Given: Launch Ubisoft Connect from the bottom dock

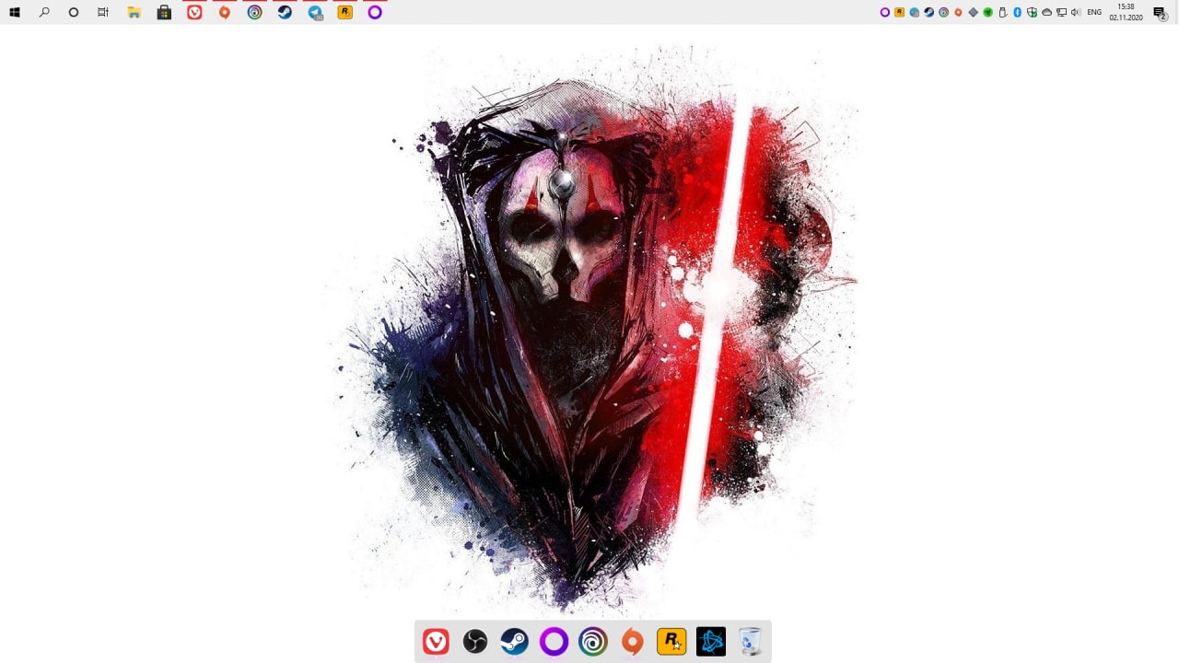Looking at the screenshot, I should click(593, 641).
